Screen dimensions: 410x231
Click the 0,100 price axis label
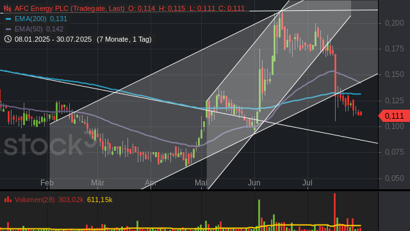pyautogui.click(x=395, y=126)
